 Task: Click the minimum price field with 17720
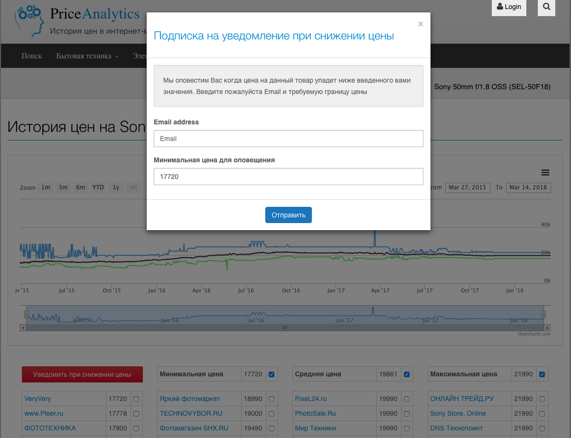point(288,176)
